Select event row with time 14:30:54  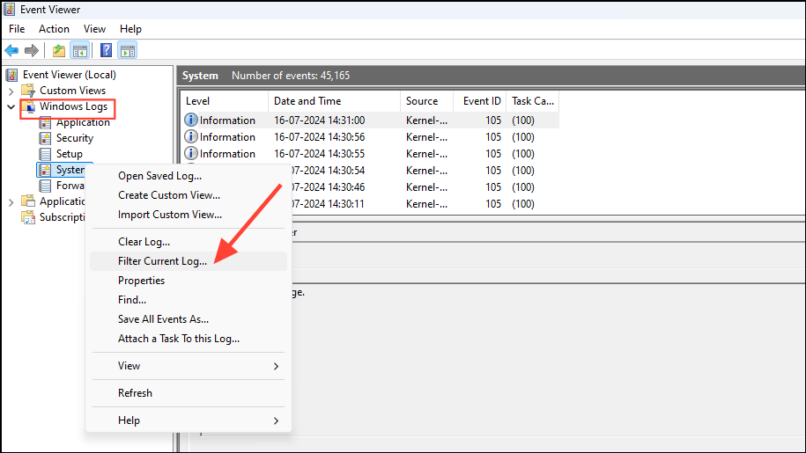pos(425,171)
